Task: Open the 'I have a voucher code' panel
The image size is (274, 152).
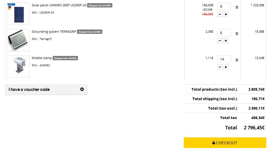Action: coord(46,89)
